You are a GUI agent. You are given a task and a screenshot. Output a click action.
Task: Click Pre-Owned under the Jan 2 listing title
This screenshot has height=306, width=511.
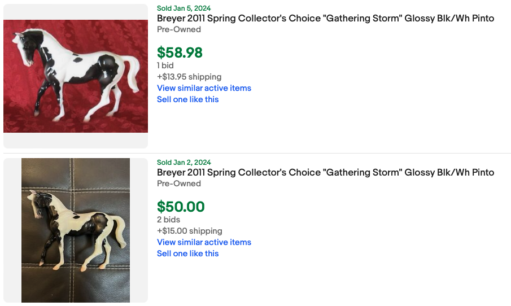[x=178, y=183]
